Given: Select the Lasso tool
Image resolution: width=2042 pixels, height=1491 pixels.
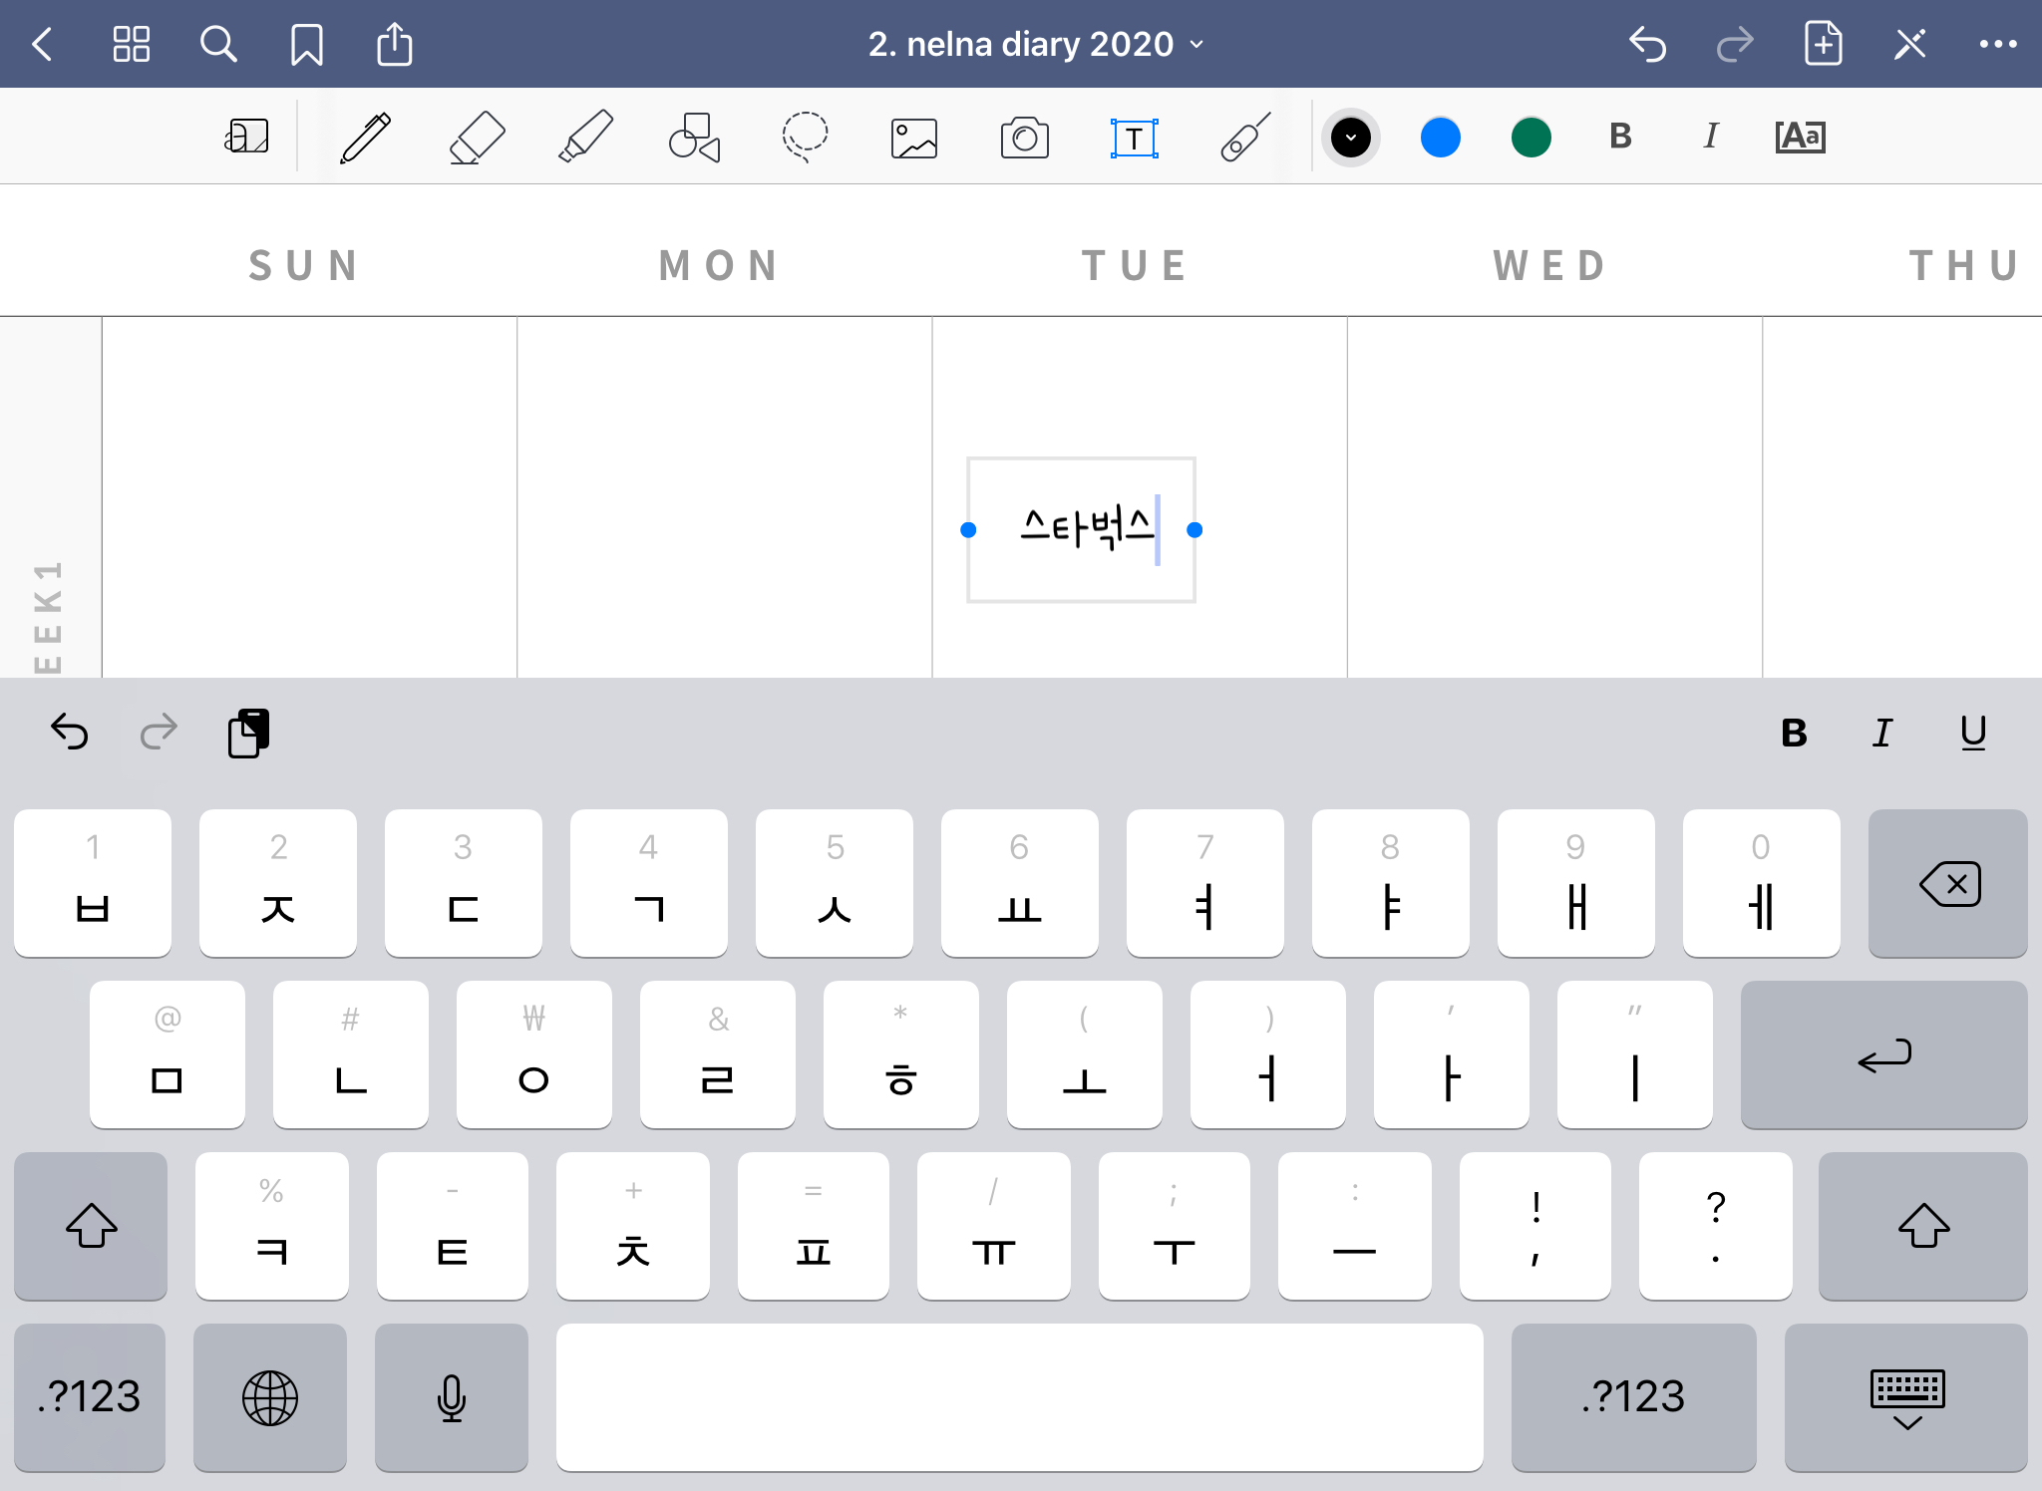Looking at the screenshot, I should [x=805, y=138].
